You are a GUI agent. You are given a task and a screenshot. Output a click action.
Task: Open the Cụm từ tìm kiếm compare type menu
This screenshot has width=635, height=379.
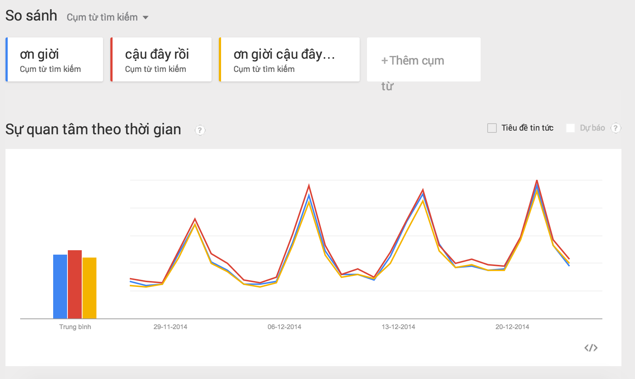102,17
